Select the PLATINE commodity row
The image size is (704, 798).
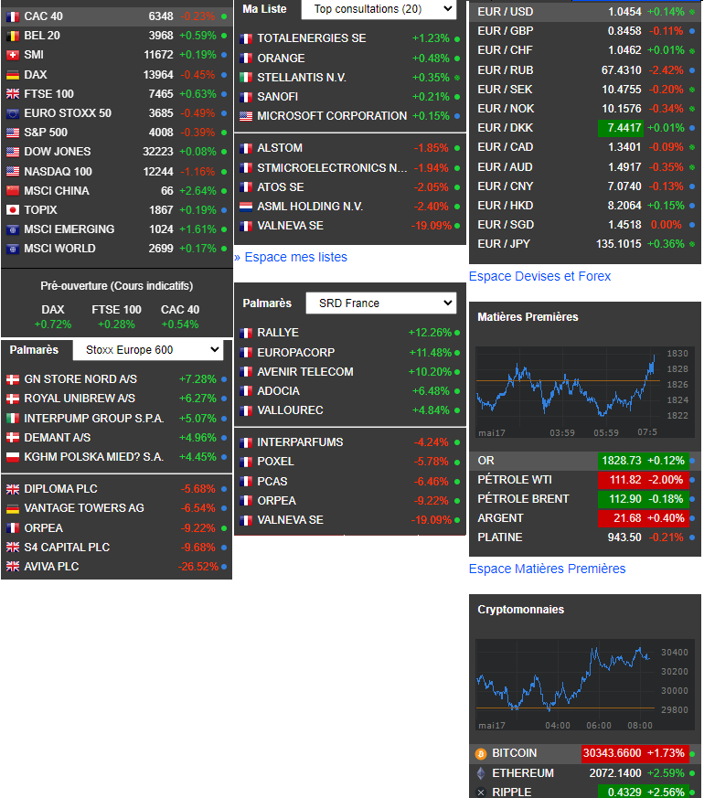pos(585,537)
